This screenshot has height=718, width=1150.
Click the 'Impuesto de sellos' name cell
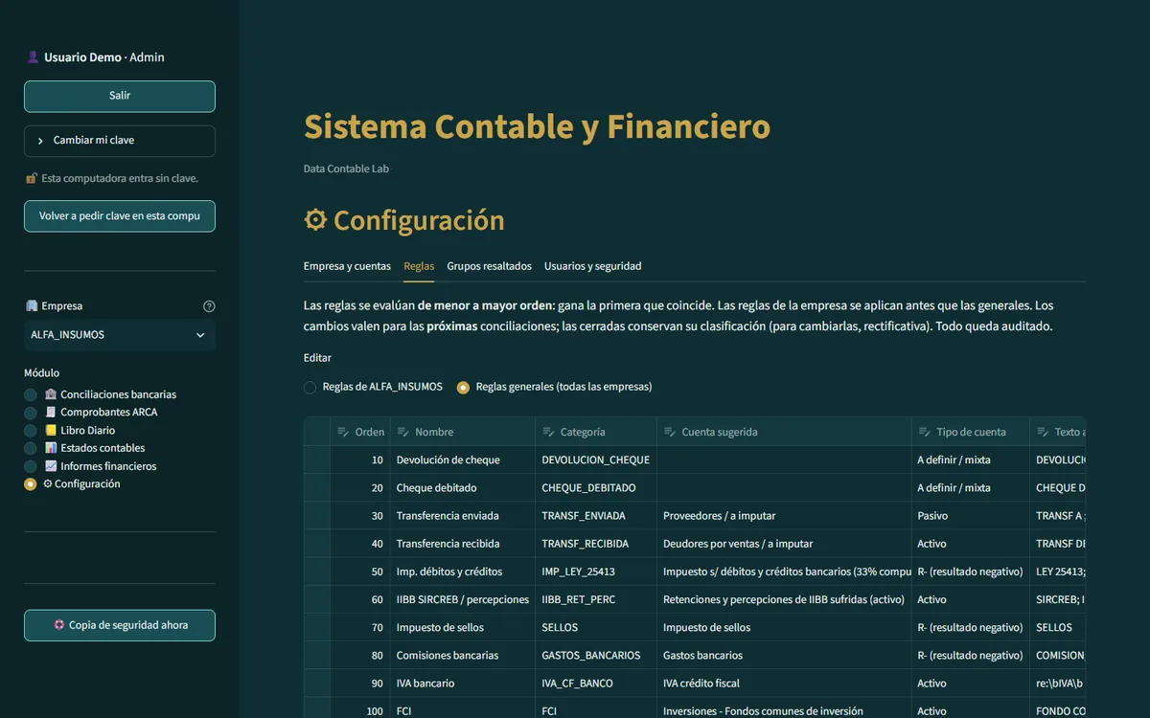pyautogui.click(x=463, y=628)
